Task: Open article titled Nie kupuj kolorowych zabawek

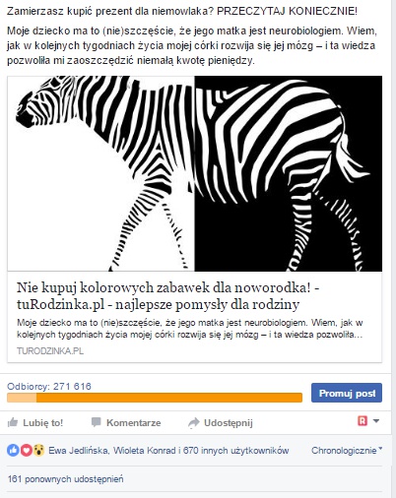Action: click(x=168, y=296)
